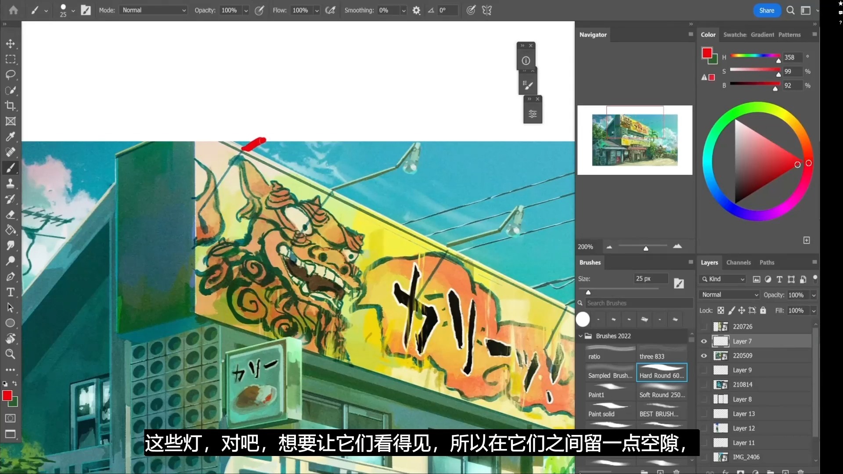The image size is (843, 474).
Task: Select the Rectangular Marquee tool
Action: 11,59
